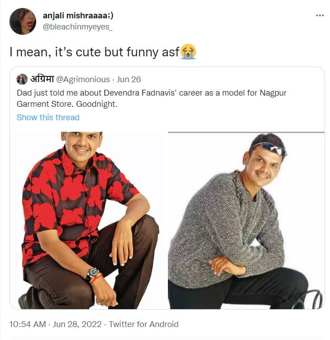Viewport: 330px width, 340px height.
Task: Click the "Jun 26" date in quoted tweet
Action: click(x=129, y=80)
